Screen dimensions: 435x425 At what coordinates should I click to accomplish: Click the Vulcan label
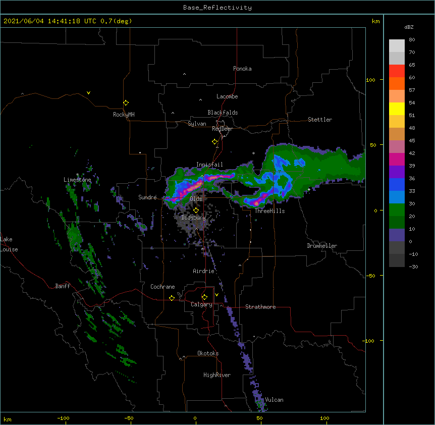pyautogui.click(x=274, y=400)
